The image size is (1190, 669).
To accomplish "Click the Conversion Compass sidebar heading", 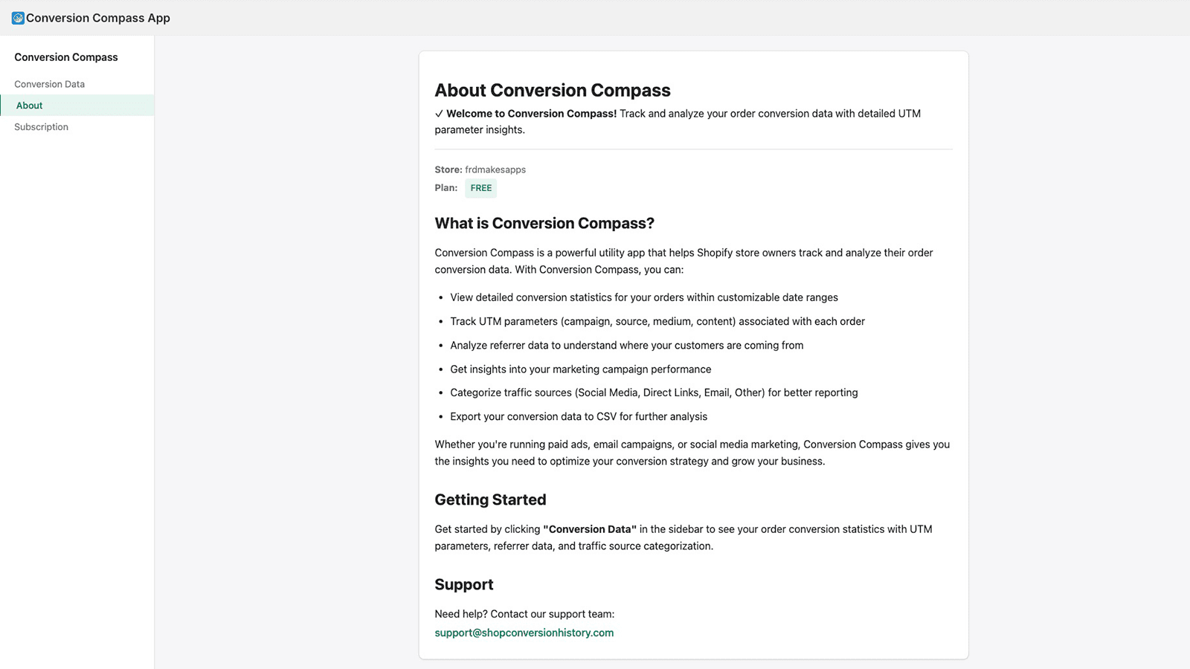I will [65, 57].
